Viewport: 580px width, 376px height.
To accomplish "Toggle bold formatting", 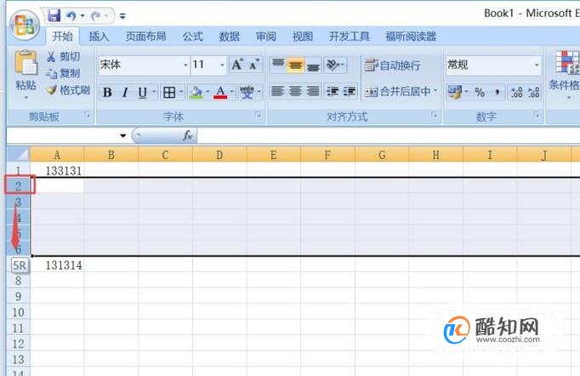I will [x=108, y=92].
